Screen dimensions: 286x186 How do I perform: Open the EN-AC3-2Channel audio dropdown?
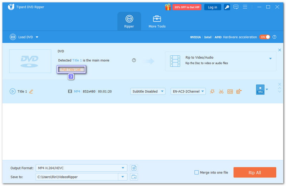tap(188, 91)
